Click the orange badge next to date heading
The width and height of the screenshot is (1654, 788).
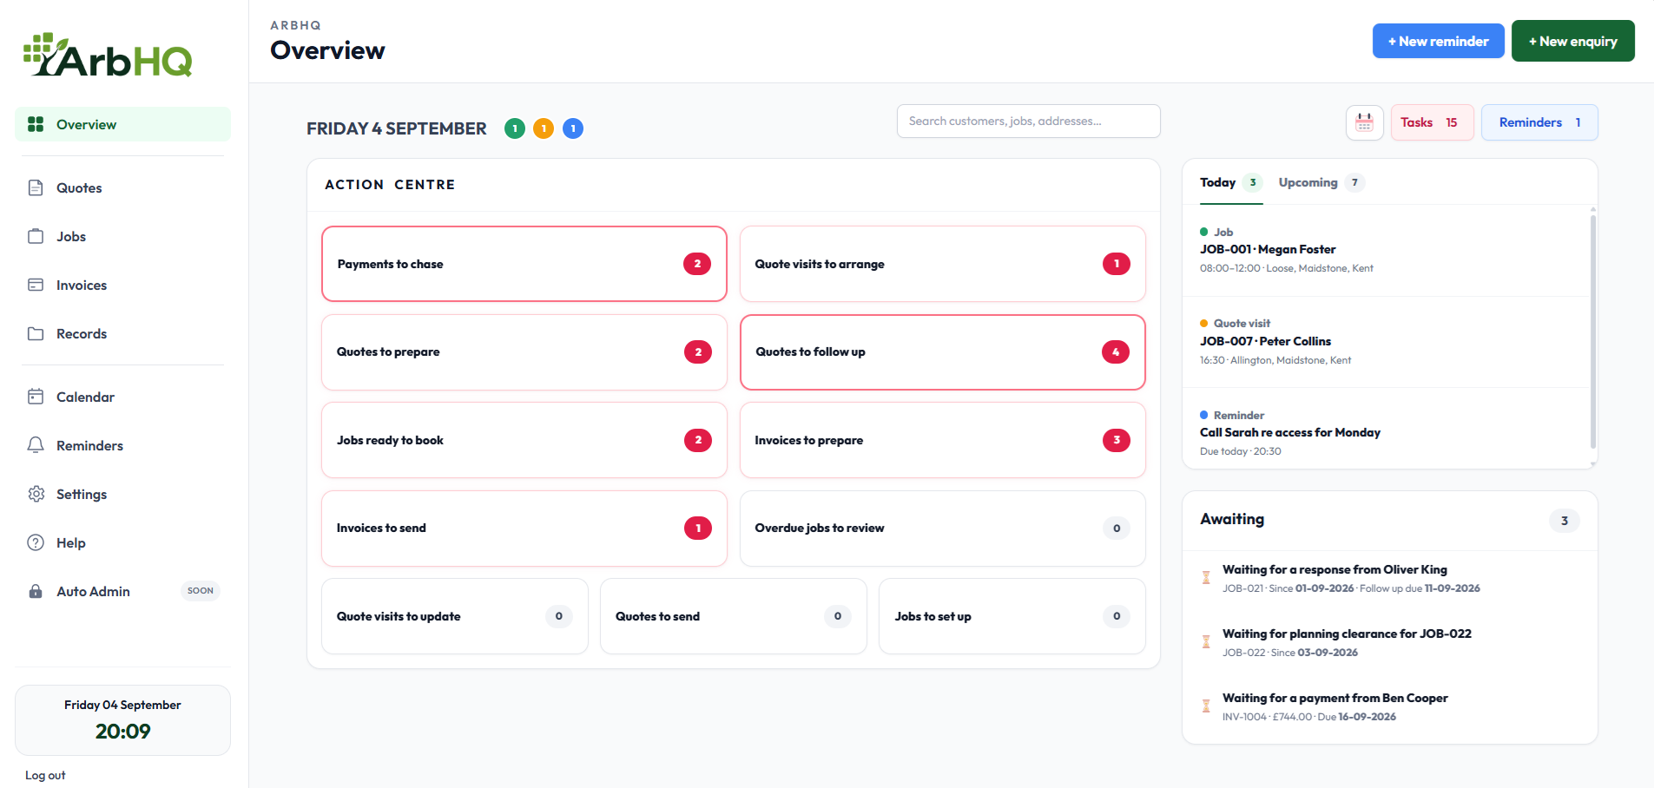544,128
